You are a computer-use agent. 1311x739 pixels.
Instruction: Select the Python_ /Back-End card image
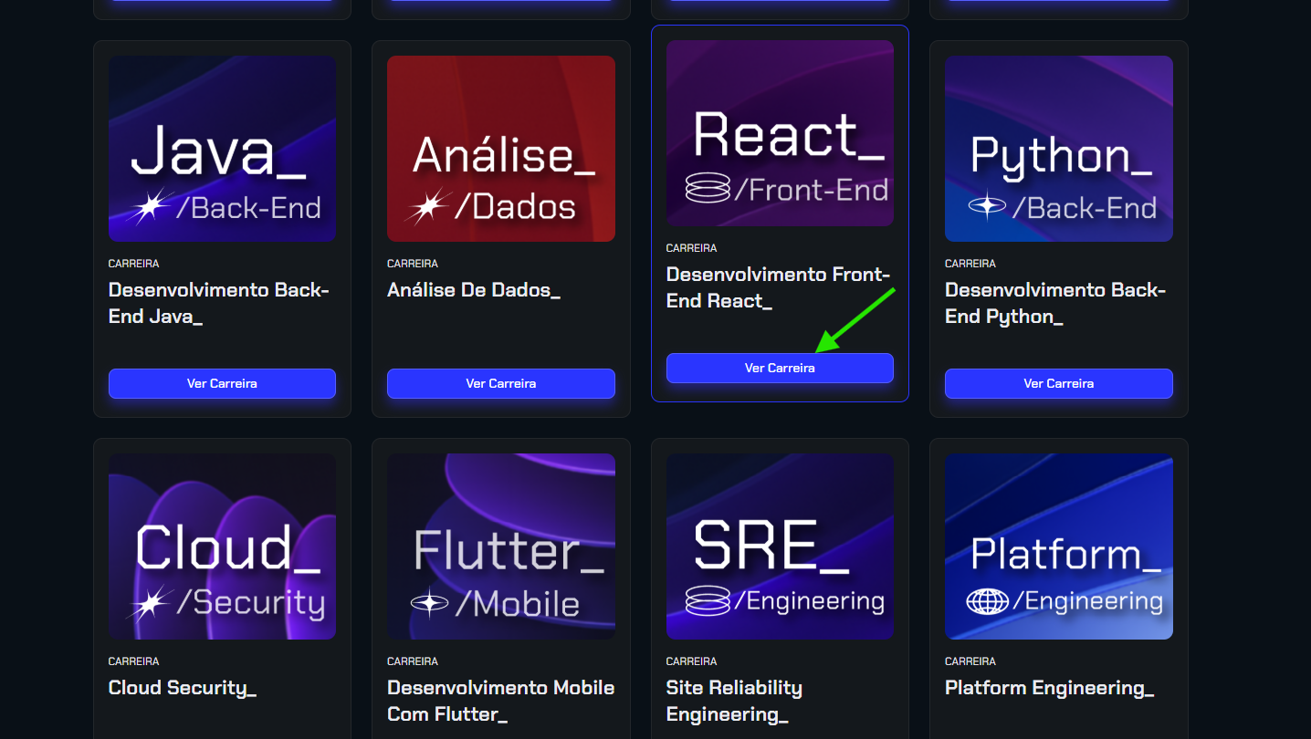point(1059,149)
